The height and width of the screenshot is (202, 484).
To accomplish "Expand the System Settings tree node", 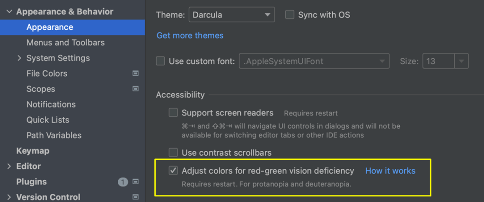I will point(19,58).
